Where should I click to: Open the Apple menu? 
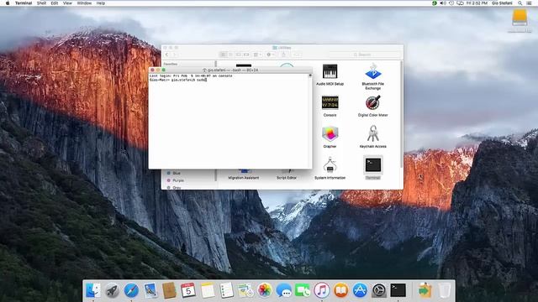point(8,3)
